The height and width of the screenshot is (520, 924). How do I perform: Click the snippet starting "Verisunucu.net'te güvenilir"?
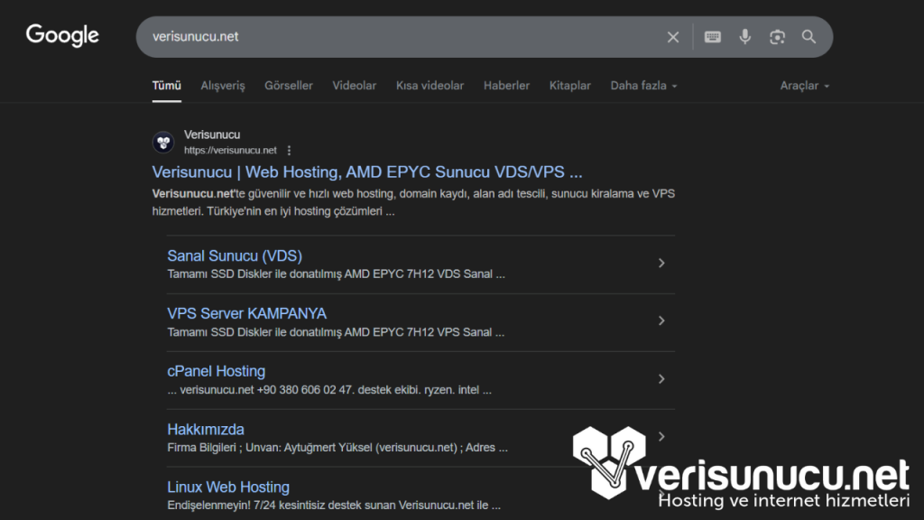(413, 202)
